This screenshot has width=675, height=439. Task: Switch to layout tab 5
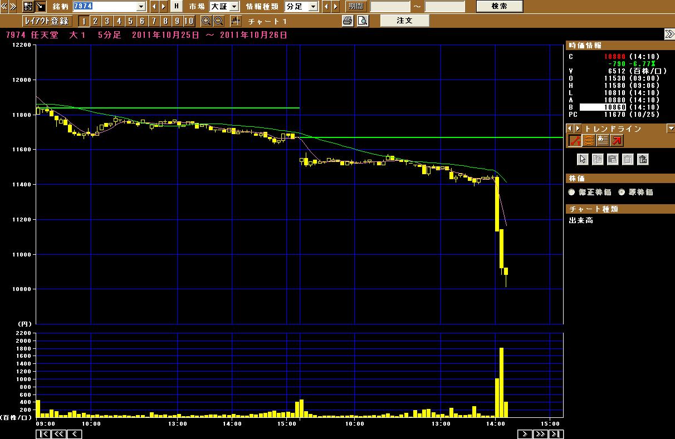(x=130, y=21)
